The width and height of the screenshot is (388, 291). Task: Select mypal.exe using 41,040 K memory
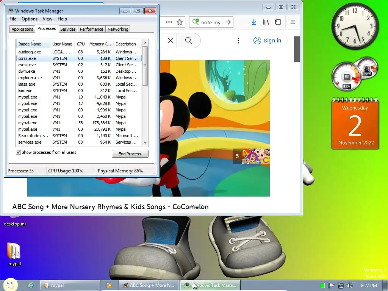(79, 97)
